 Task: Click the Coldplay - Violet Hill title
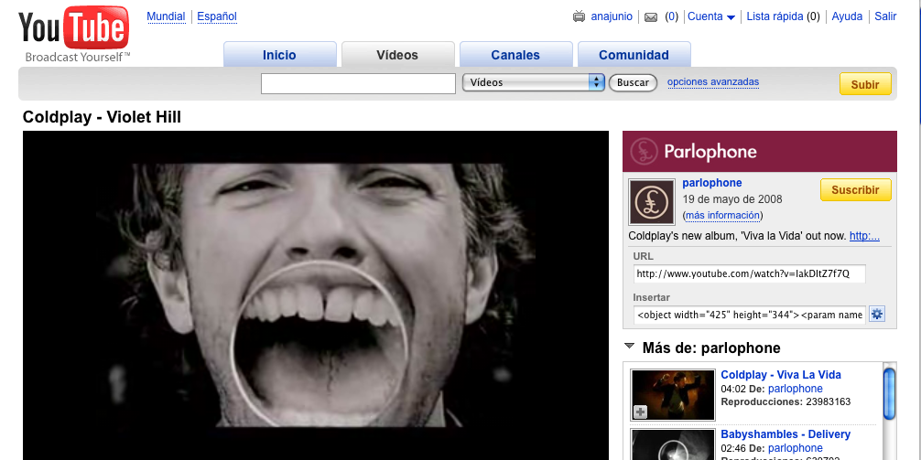[x=102, y=117]
